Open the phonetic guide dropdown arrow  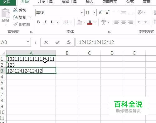pos(108,22)
